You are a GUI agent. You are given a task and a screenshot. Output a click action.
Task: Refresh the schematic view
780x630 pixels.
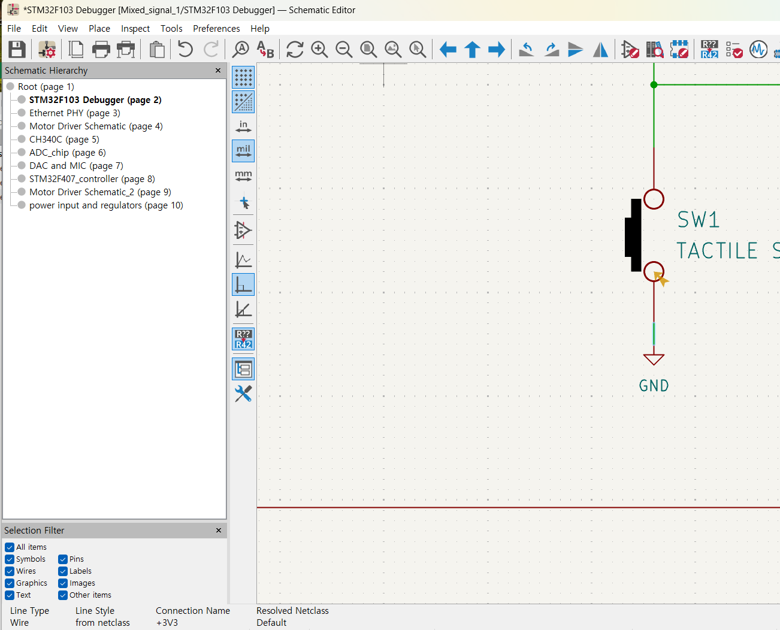295,49
